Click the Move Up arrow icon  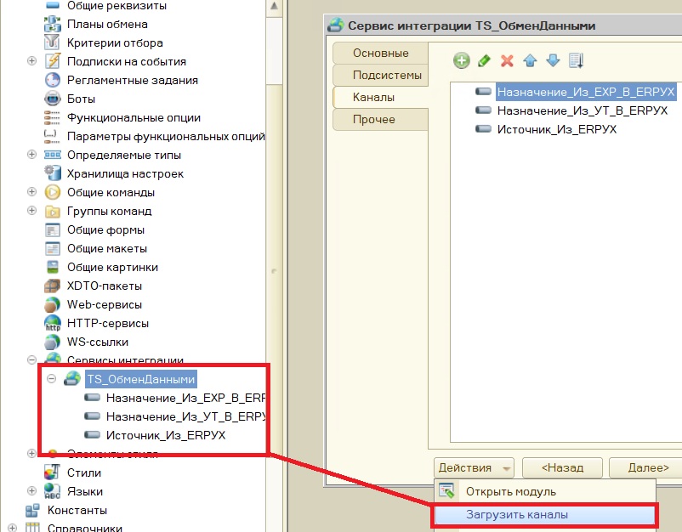530,60
